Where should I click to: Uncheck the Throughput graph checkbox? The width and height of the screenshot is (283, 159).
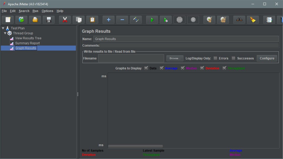coord(224,68)
